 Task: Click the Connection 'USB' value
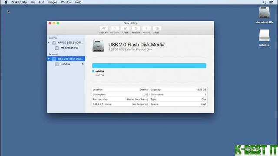pos(146,94)
